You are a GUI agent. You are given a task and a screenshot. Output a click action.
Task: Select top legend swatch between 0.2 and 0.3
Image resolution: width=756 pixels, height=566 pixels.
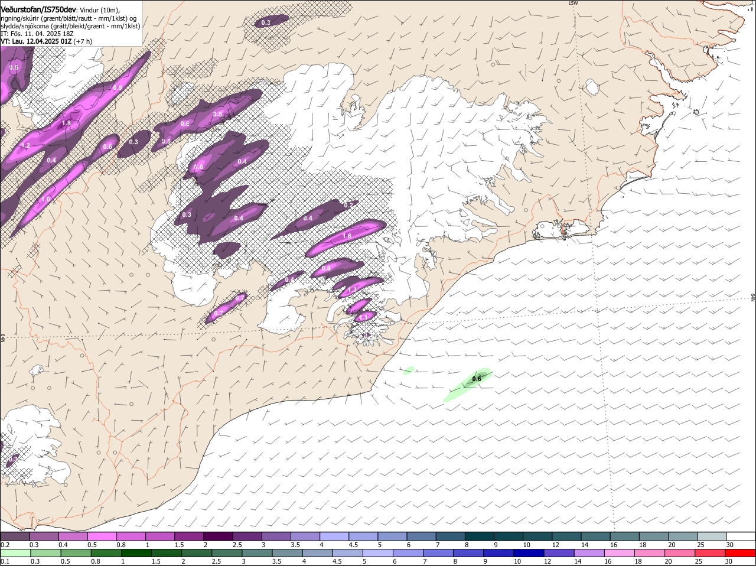[15, 536]
